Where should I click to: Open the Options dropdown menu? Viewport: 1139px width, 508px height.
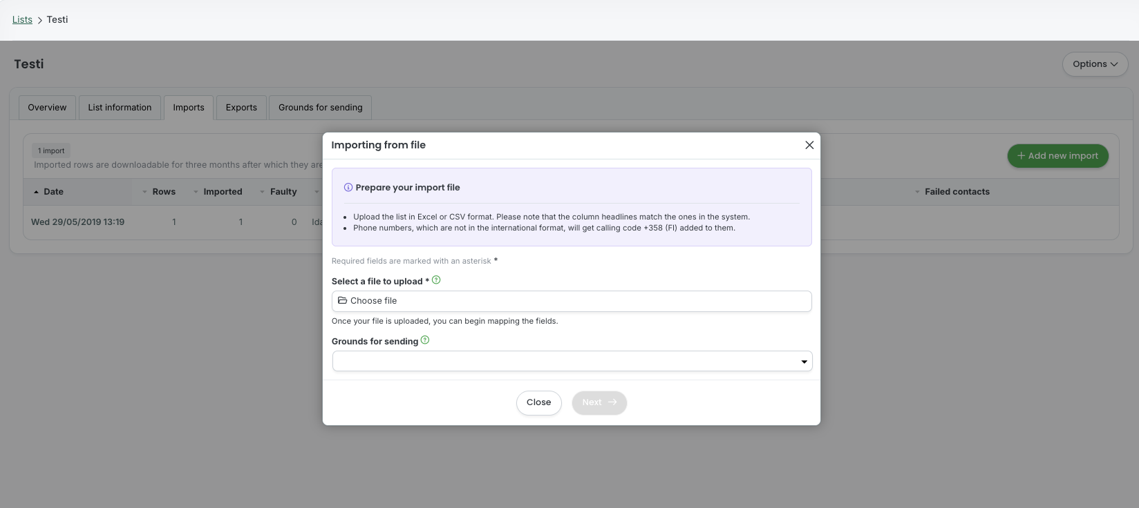pyautogui.click(x=1095, y=64)
